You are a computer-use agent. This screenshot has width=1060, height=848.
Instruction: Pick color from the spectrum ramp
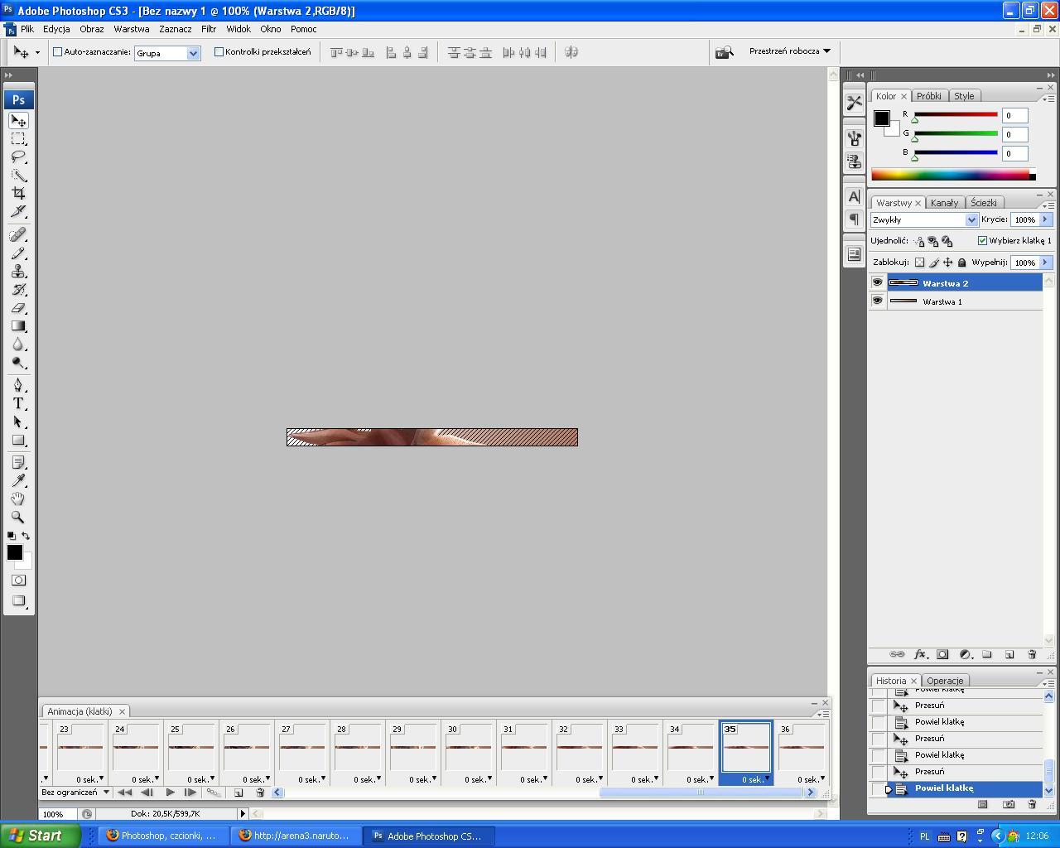953,175
